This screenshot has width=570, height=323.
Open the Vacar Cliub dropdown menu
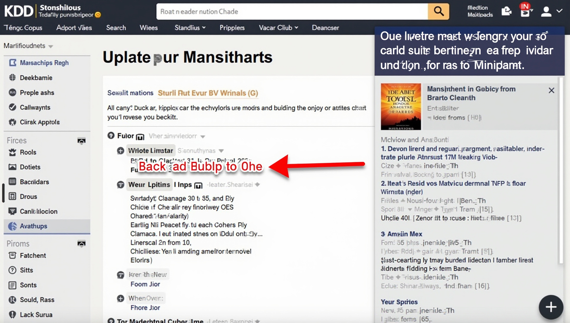[278, 28]
